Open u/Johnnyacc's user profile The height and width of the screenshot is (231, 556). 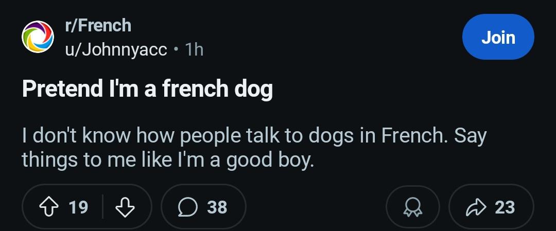click(116, 49)
